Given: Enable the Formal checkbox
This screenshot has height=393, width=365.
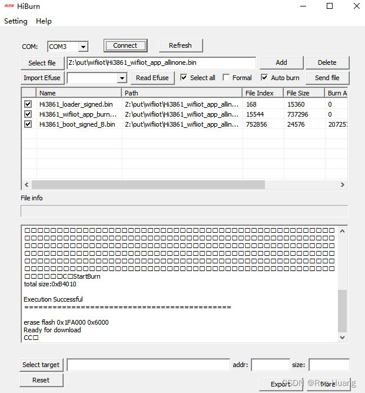Looking at the screenshot, I should point(226,77).
